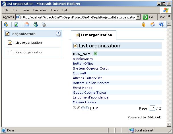Collapse the organization sidebar panel
The width and height of the screenshot is (173, 134).
58,33
